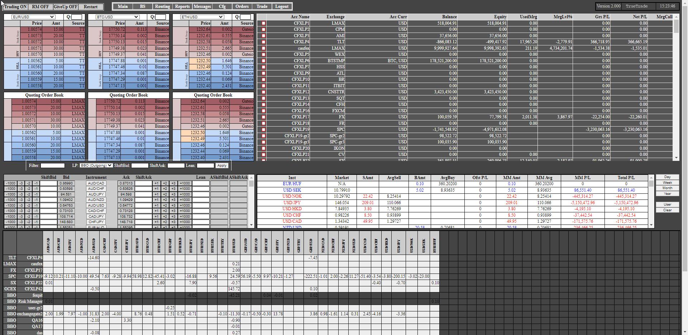This screenshot has width=688, height=335.
Task: Tick the checkbox for account CFXLP4
Action: click(x=263, y=42)
